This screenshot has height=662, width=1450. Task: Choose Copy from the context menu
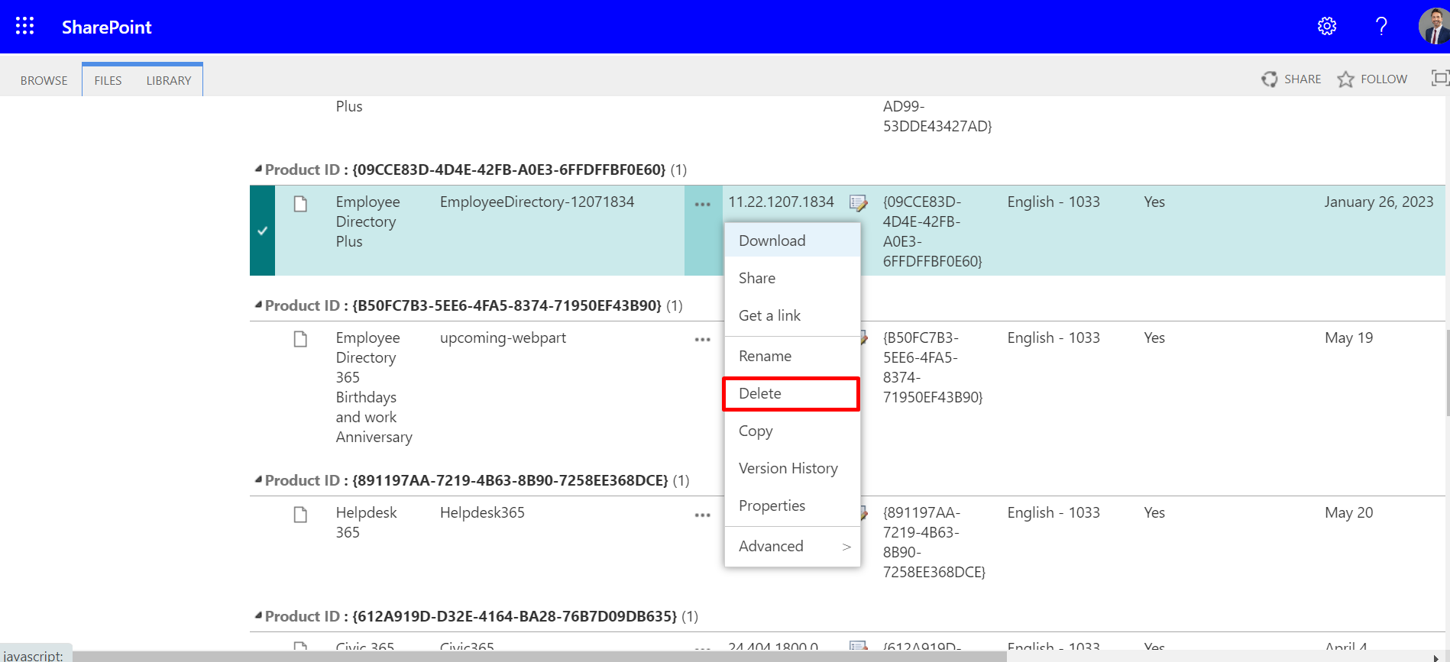click(x=792, y=431)
